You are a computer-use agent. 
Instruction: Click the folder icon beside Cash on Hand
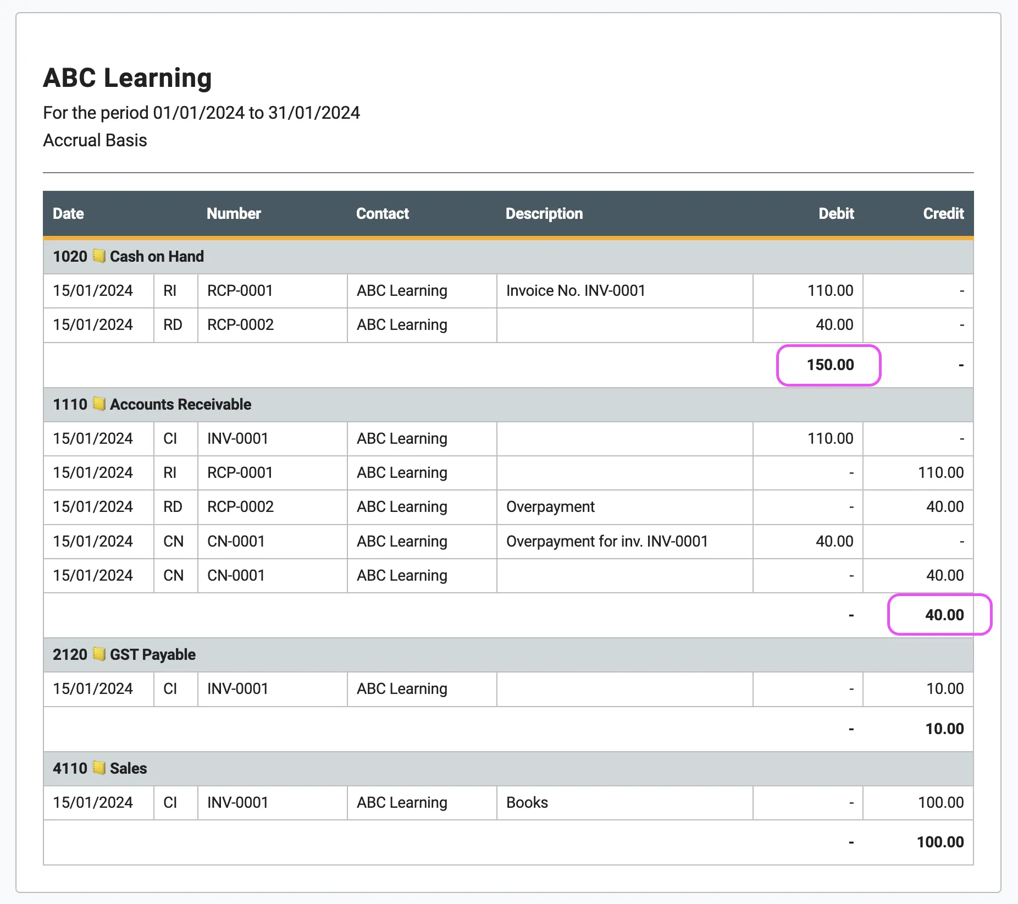coord(99,256)
